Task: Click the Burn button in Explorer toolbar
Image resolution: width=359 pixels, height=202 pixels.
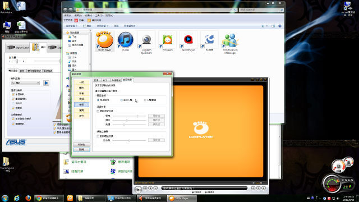Action: [116, 26]
